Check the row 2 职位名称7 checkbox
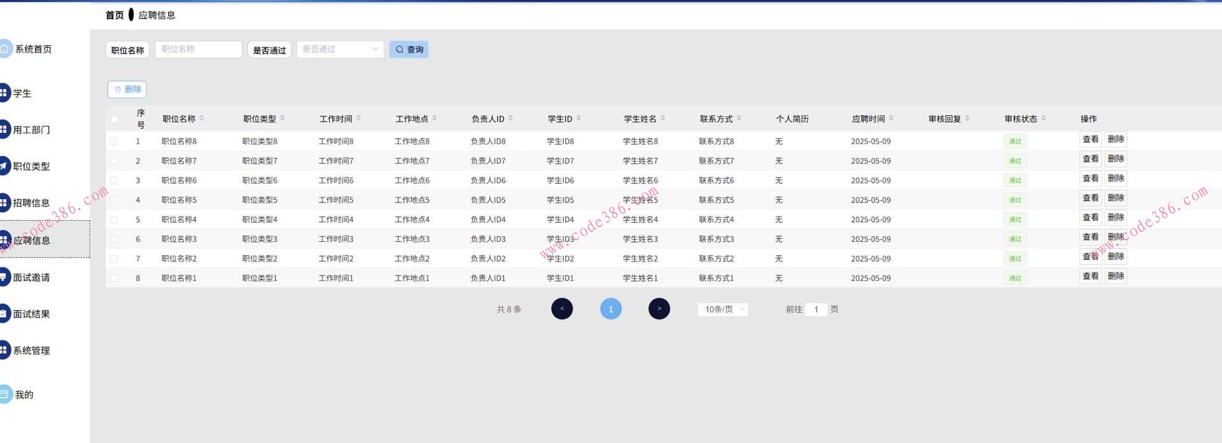The height and width of the screenshot is (443, 1222). [x=114, y=161]
